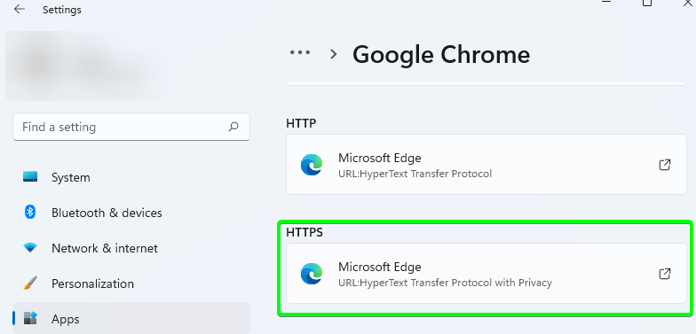This screenshot has width=696, height=334.
Task: Click the Settings window title text
Action: point(62,10)
